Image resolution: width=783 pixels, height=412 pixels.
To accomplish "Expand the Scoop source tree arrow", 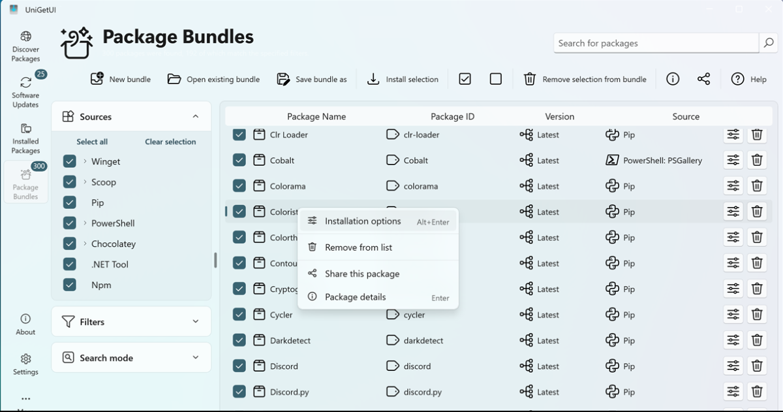I will 85,182.
